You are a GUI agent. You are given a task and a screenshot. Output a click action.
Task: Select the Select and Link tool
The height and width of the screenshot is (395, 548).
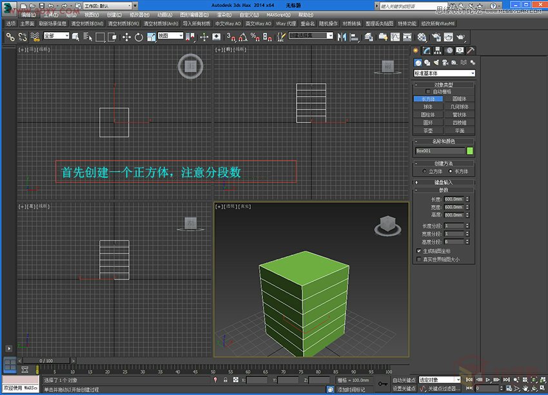tap(10, 37)
